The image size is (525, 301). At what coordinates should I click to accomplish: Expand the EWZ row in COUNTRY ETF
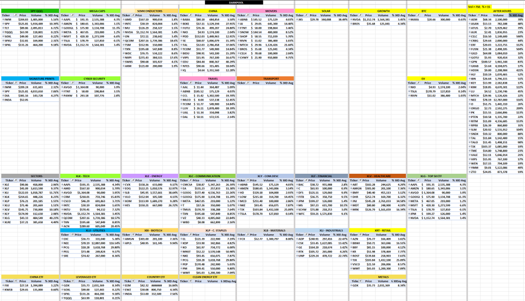[x=123, y=289]
